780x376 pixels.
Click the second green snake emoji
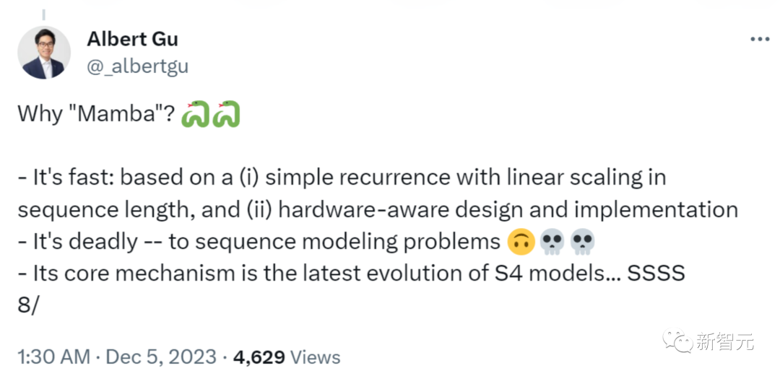[227, 114]
